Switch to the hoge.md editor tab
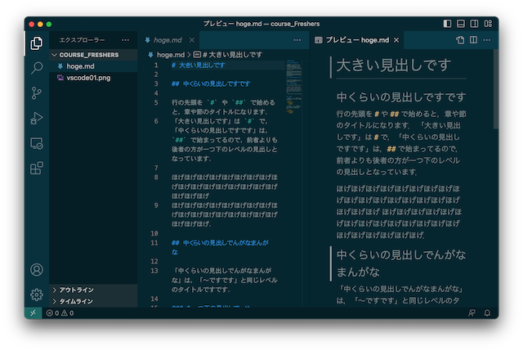Screen dimensions: 523x351 pyautogui.click(x=168, y=40)
